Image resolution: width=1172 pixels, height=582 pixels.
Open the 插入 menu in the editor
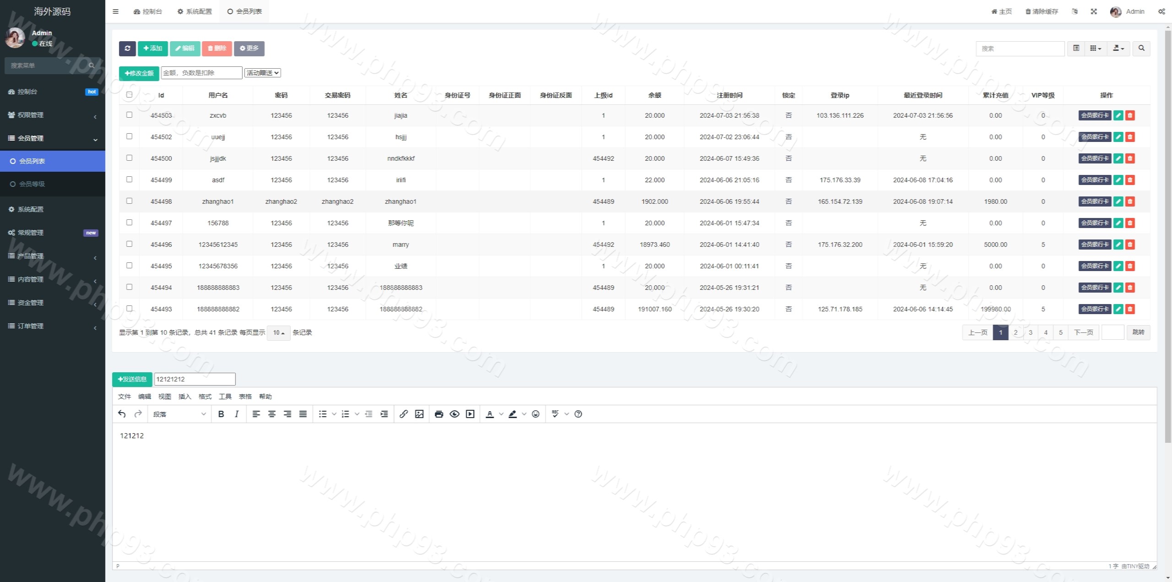(184, 397)
